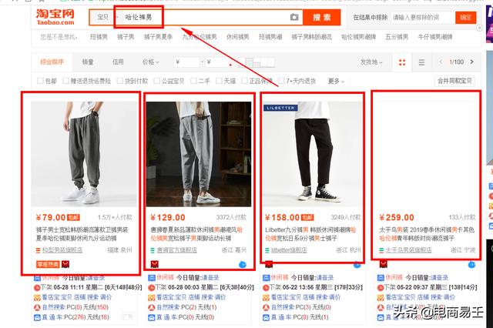The width and height of the screenshot is (493, 328).
Task: Click envelope 看店宝 icon under ¥129.00 item
Action: pos(152,297)
